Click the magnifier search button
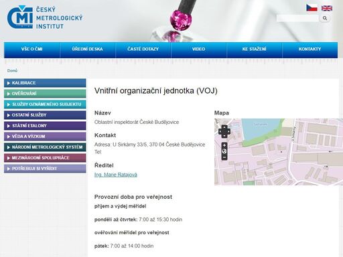The height and width of the screenshot is (257, 343). 325,18
